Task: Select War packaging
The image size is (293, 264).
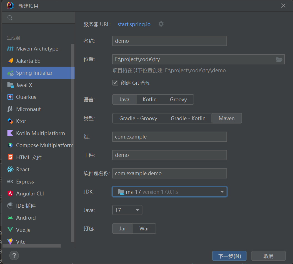Action: point(144,228)
